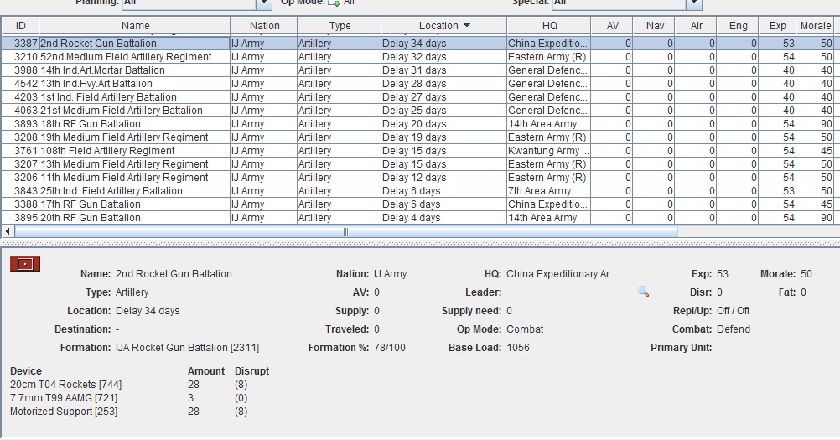Click the ID cell 3988
Screen dimensions: 840x440
(x=20, y=70)
